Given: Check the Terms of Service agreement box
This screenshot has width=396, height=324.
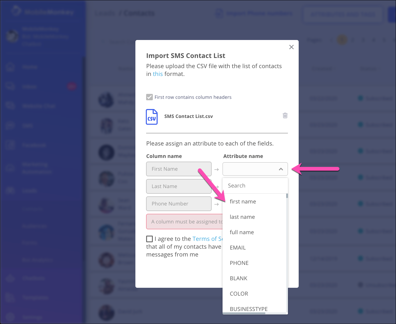Looking at the screenshot, I should pyautogui.click(x=149, y=239).
